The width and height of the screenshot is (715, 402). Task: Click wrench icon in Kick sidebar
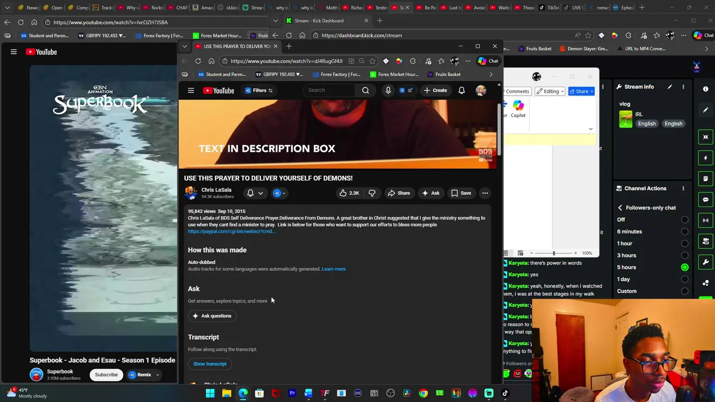(706, 262)
